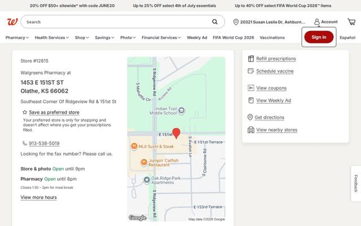Click the 1453 E 151ST ST address text
Image resolution: width=361 pixels, height=226 pixels.
coord(42,82)
